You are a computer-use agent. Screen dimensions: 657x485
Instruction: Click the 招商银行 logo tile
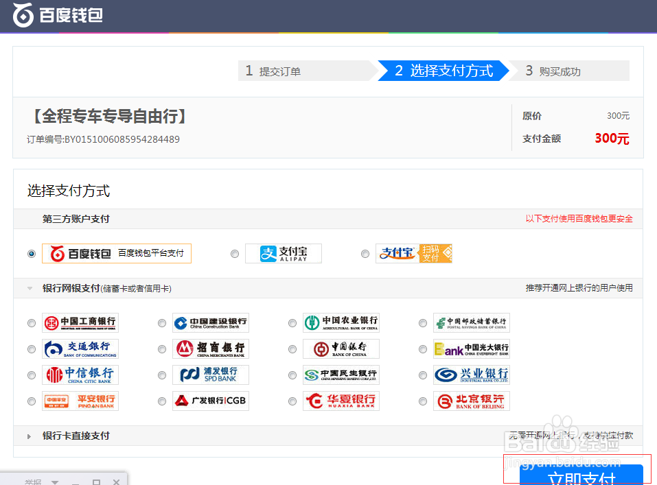210,348
